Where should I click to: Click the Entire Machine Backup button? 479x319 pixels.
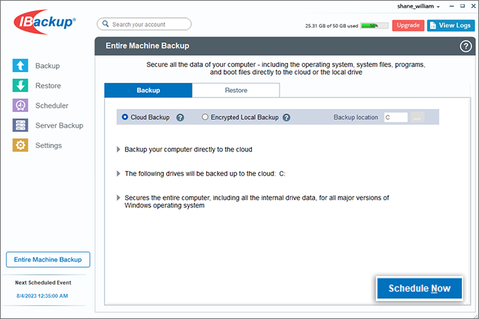[x=48, y=259]
